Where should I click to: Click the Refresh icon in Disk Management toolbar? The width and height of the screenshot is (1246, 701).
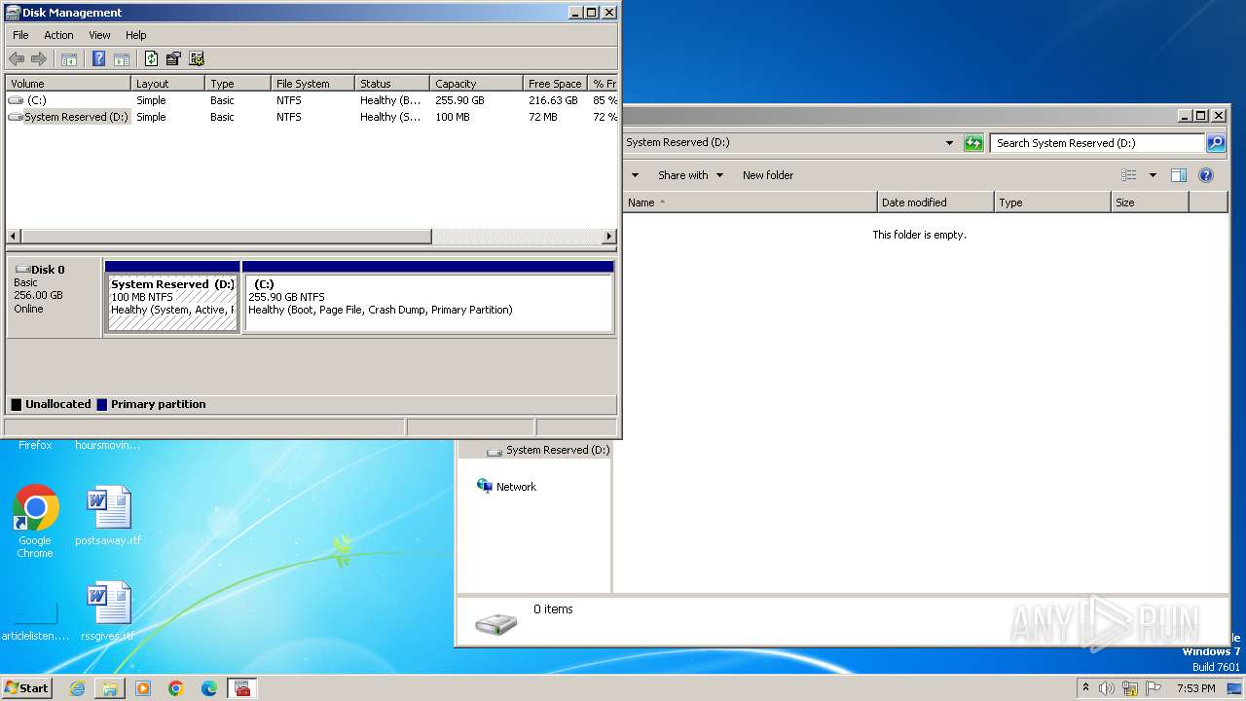[151, 58]
